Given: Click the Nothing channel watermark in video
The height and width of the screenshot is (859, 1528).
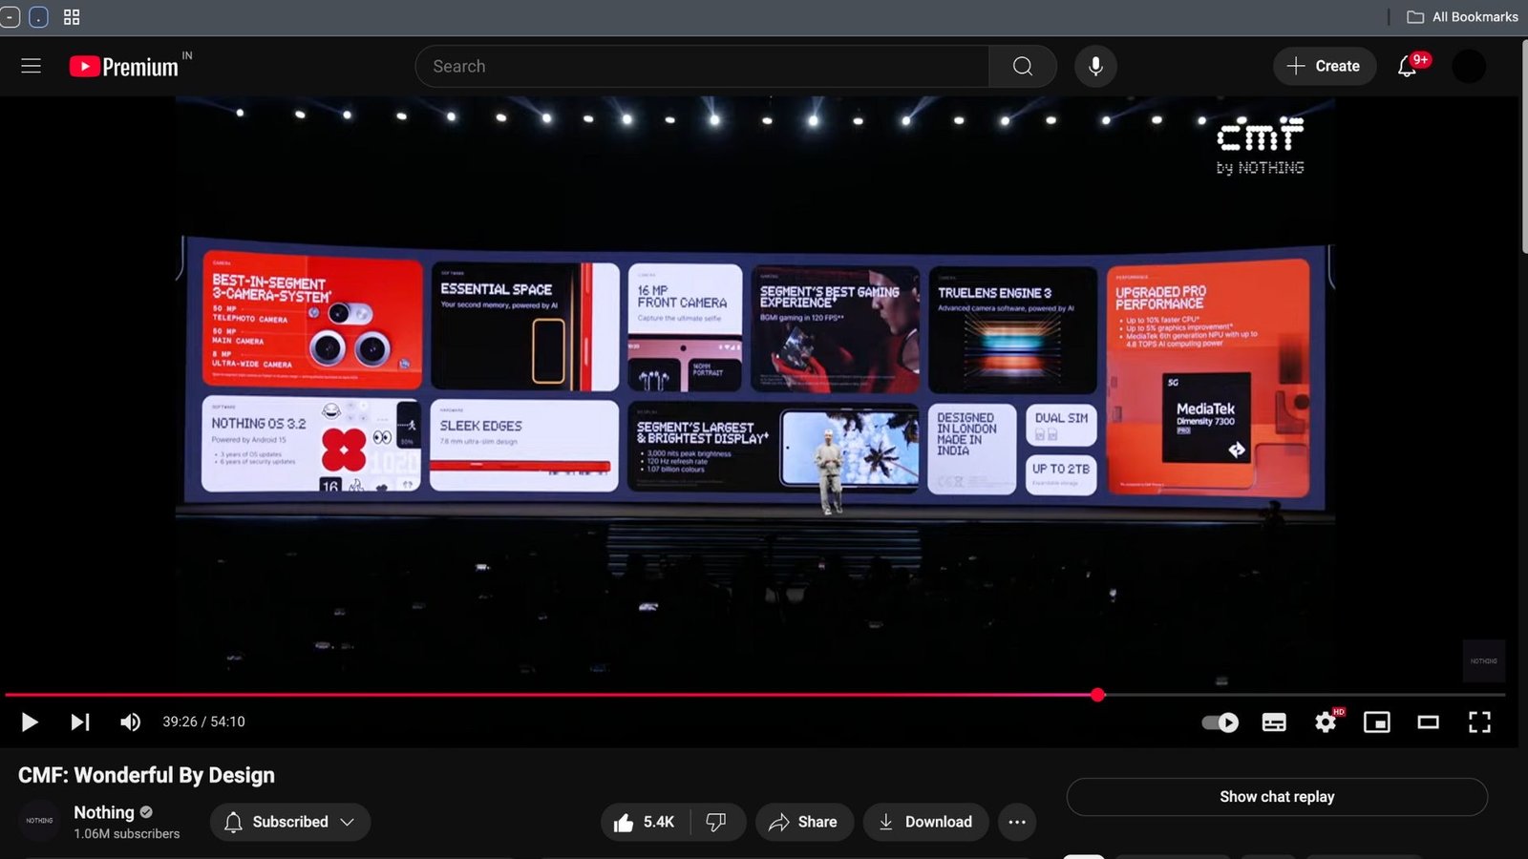Looking at the screenshot, I should (1484, 660).
